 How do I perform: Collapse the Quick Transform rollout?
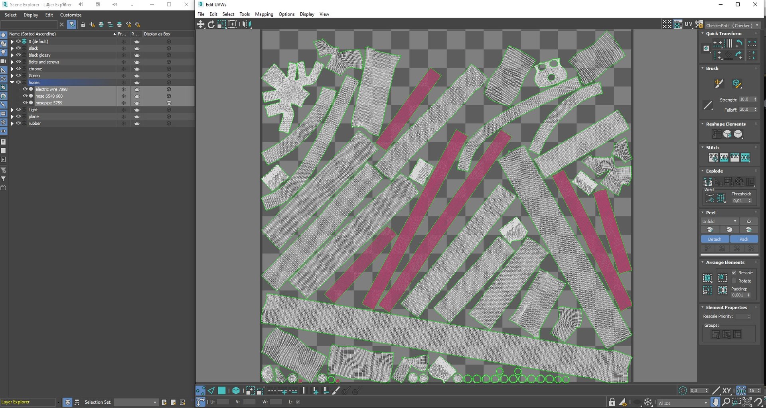coord(703,33)
